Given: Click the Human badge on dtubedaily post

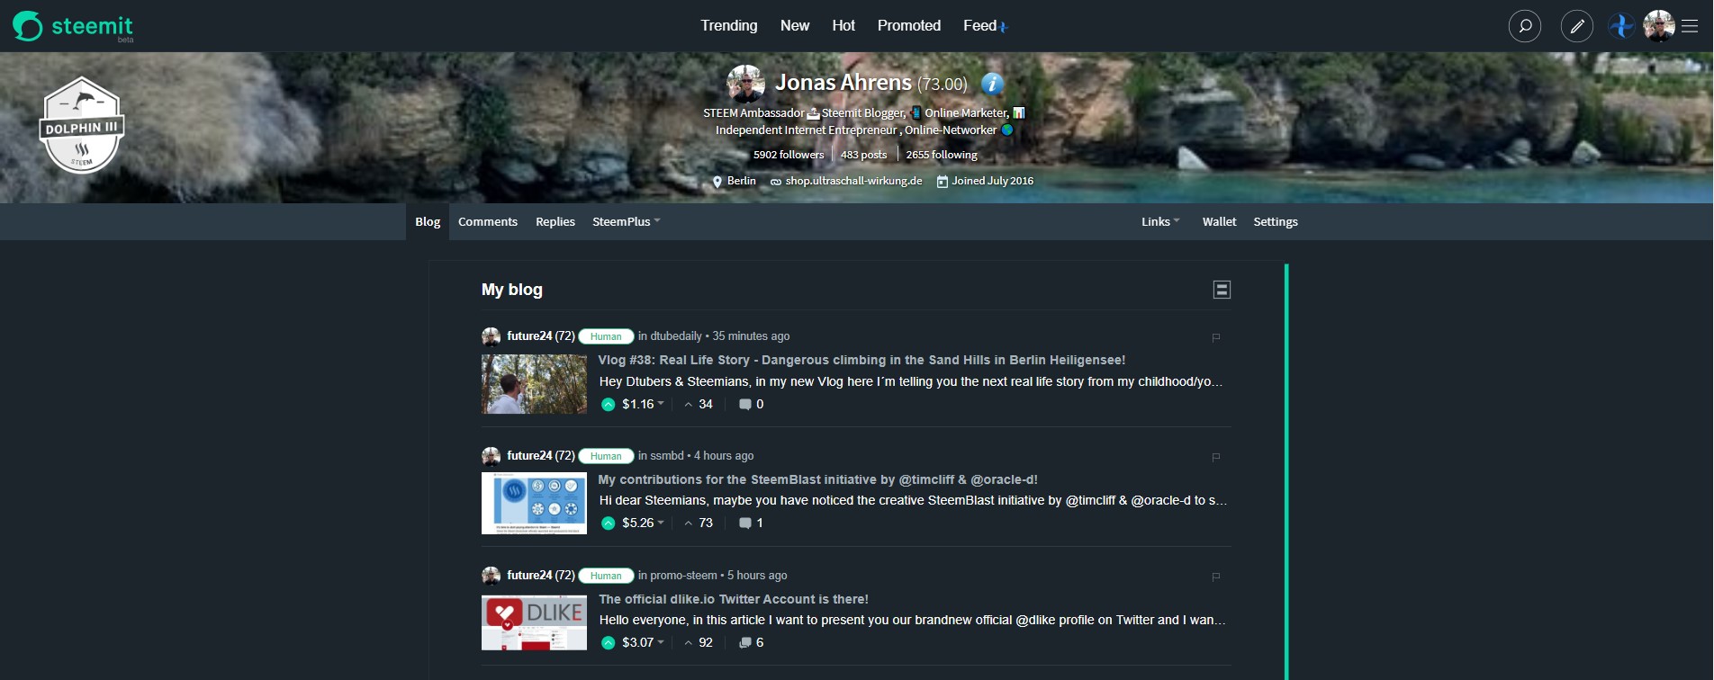Looking at the screenshot, I should coord(606,336).
